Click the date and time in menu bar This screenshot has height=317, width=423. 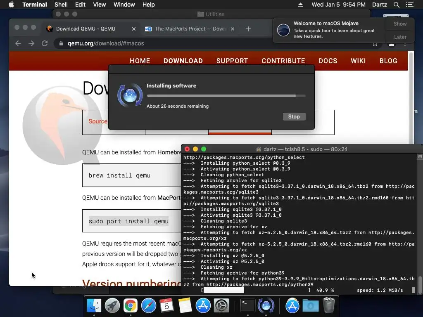pos(338,5)
